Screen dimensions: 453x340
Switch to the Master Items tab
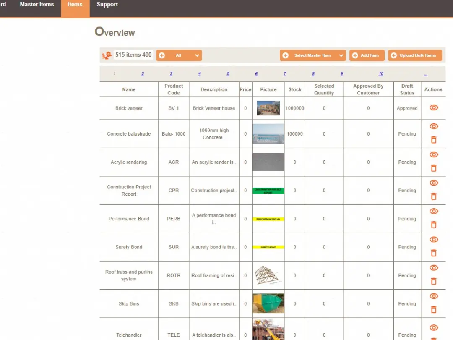coord(37,5)
